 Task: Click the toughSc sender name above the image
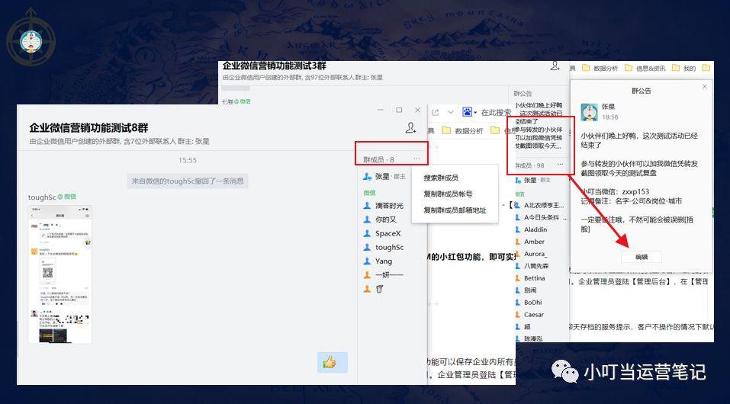tap(42, 197)
